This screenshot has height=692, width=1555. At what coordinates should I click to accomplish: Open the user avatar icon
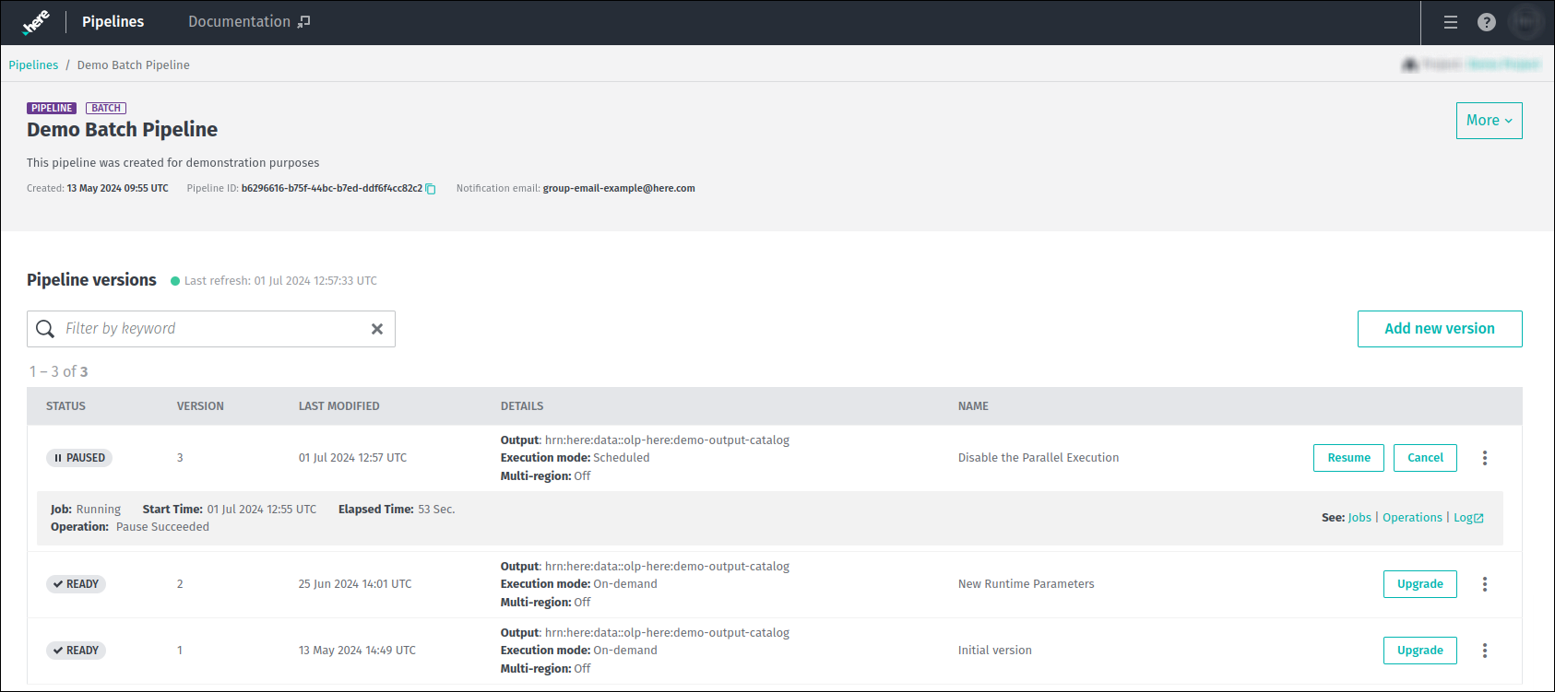click(1525, 22)
